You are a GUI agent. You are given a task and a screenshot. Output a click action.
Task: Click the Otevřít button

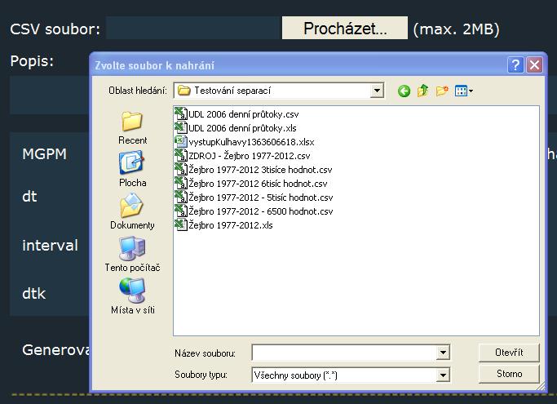[509, 353]
